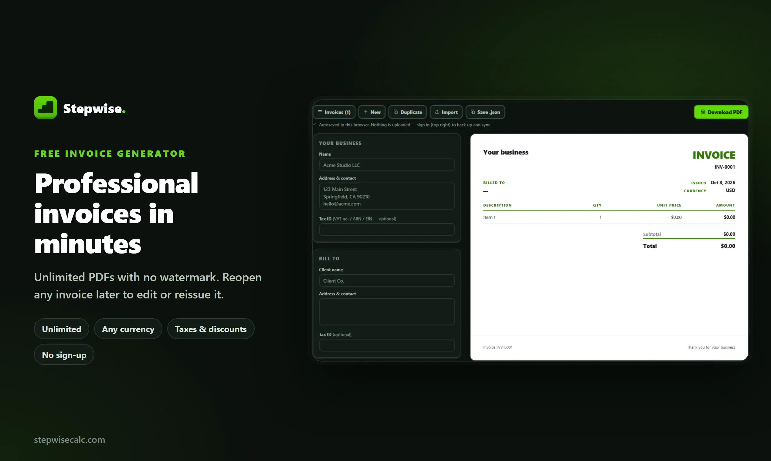Screen dimensions: 771x461
Task: Open the Invoices (1) list button
Action: [x=334, y=112]
